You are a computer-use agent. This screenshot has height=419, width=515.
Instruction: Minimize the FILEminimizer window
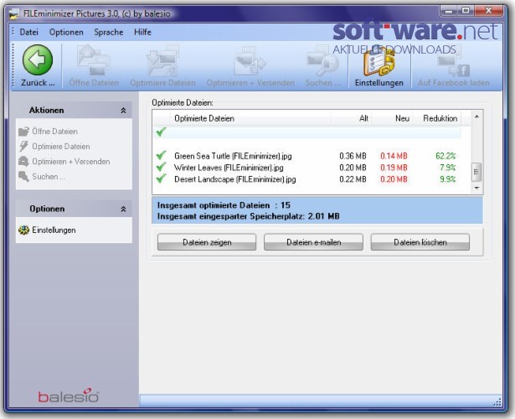(449, 11)
